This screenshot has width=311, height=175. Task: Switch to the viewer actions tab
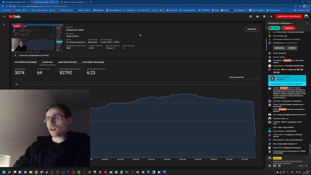pos(68,62)
